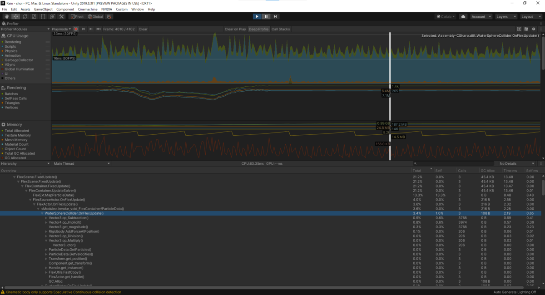
Task: Open Profiler help icon
Action: pyautogui.click(x=533, y=29)
